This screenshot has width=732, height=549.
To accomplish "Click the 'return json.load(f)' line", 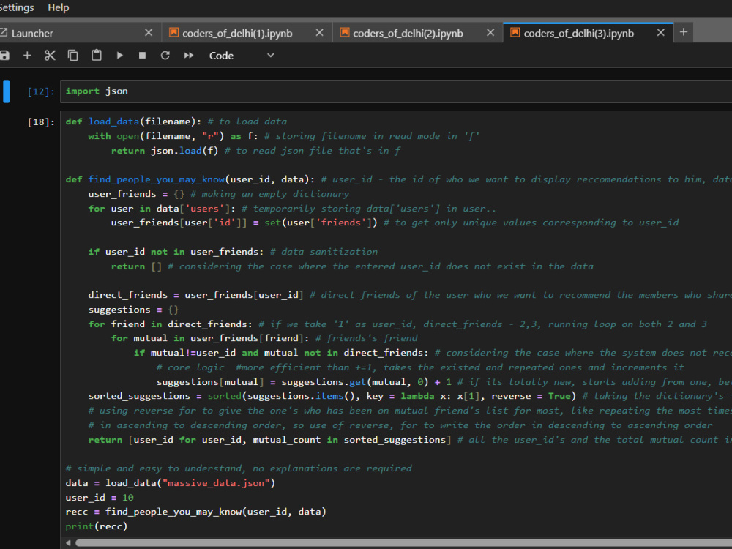I will click(x=164, y=150).
